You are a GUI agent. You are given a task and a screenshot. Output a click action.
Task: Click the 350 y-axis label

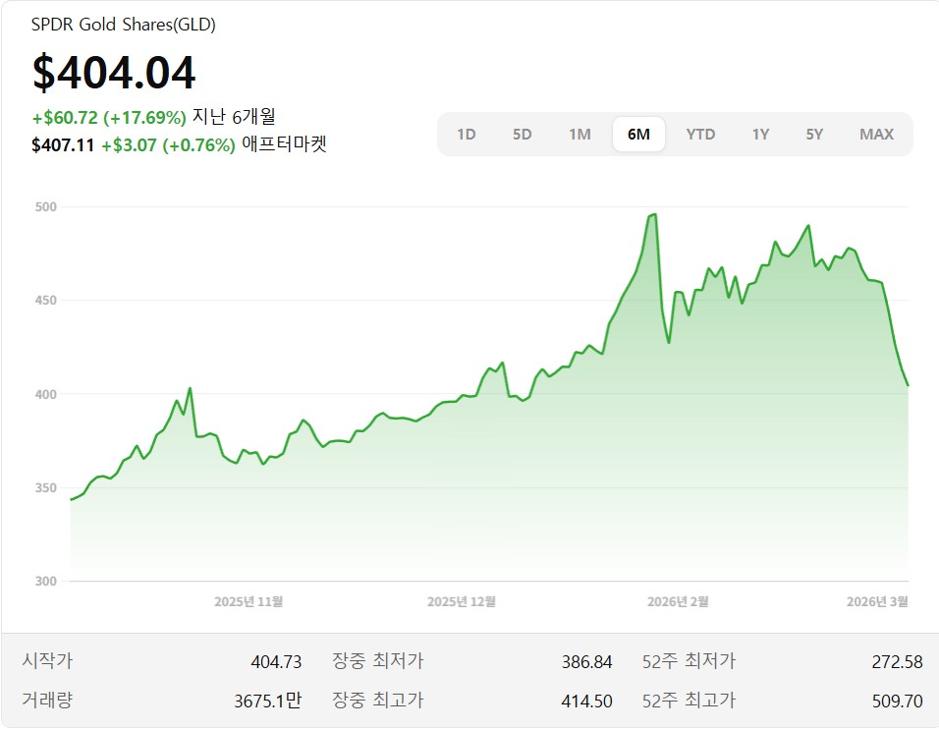click(x=45, y=488)
